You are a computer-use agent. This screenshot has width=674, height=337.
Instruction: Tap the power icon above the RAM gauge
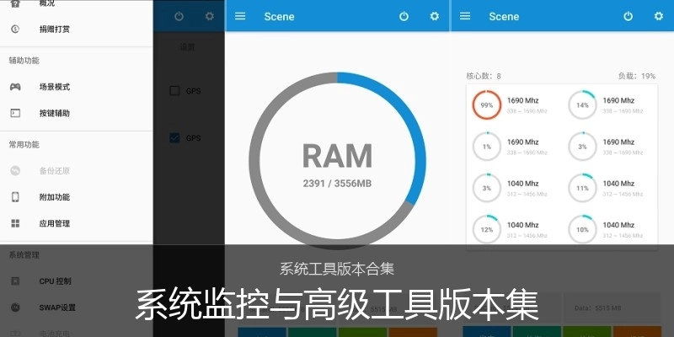point(404,16)
